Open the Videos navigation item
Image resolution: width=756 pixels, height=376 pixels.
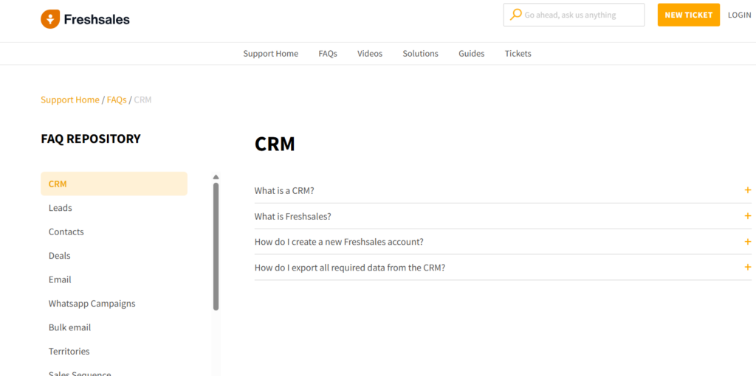(370, 54)
